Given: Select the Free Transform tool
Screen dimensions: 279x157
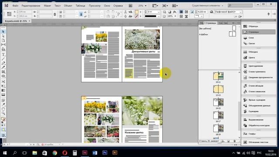Looking at the screenshot, I should click(3, 86).
